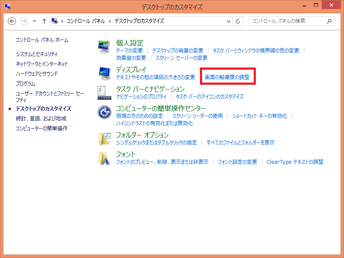344x258 pixels.
Task: Open the ClearType テキストの調整 link
Action: point(296,162)
